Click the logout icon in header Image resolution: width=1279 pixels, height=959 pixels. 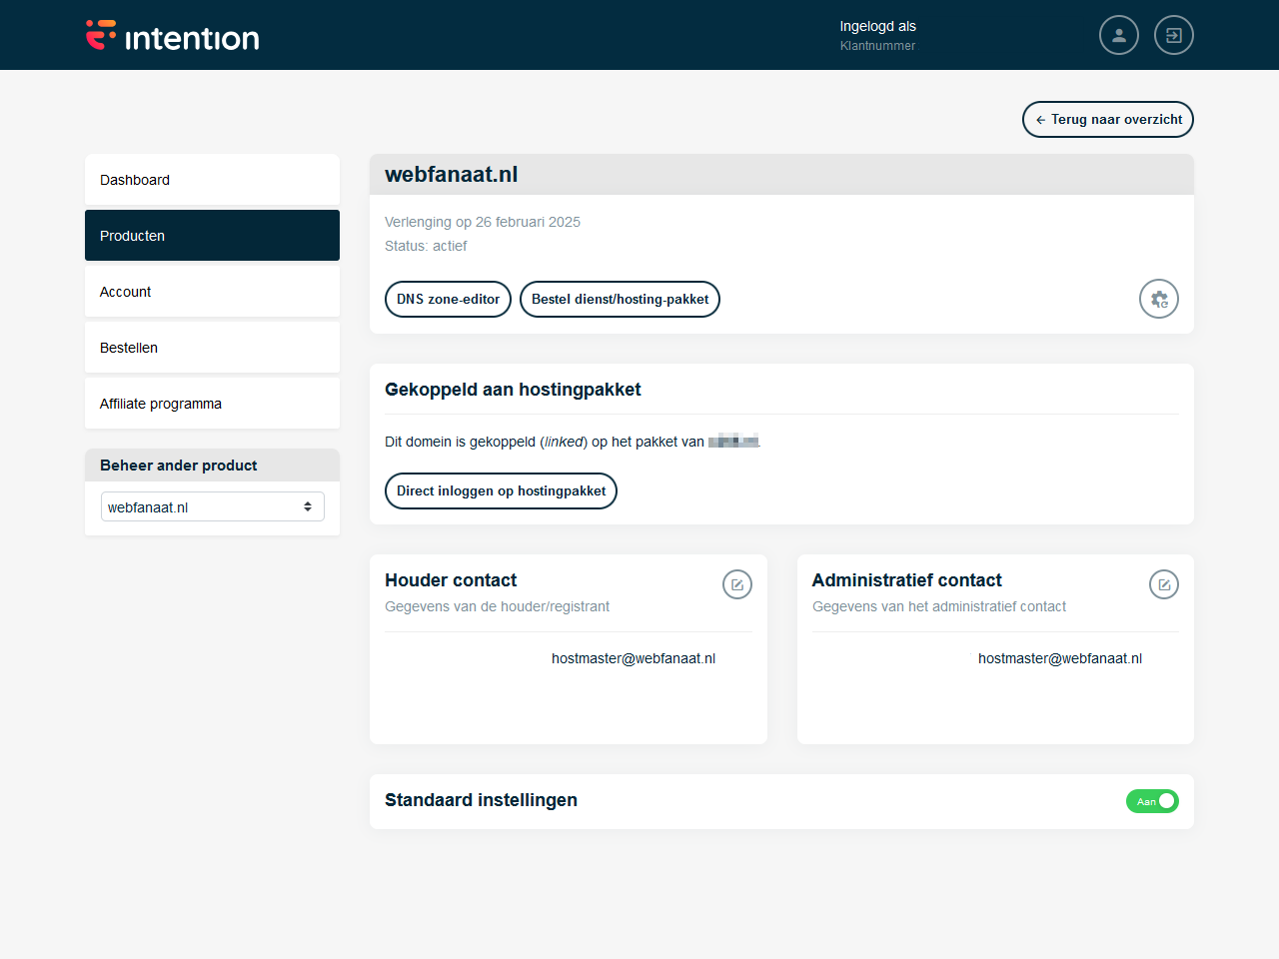pos(1173,35)
